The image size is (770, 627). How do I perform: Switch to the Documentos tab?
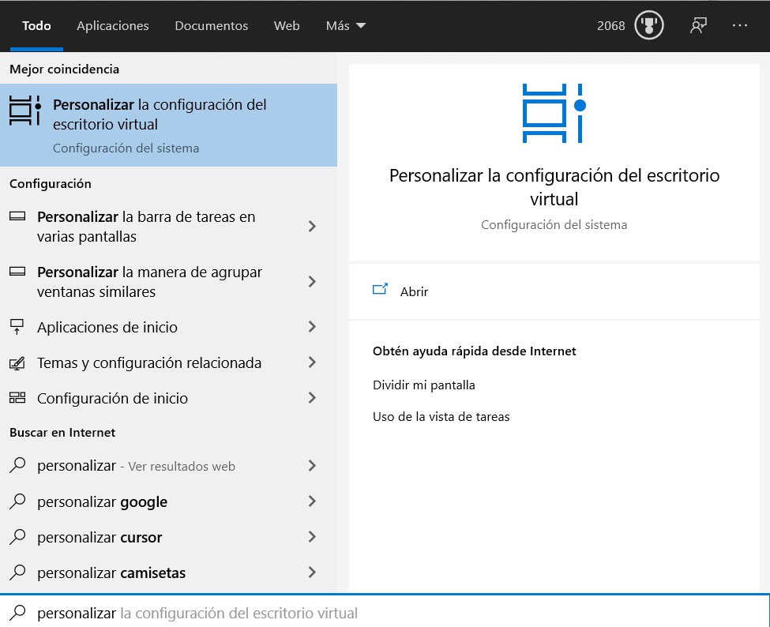pos(211,25)
